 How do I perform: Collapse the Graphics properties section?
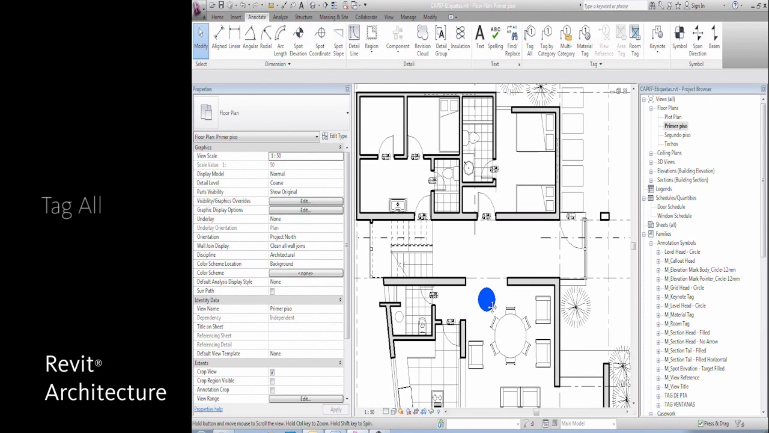point(340,147)
